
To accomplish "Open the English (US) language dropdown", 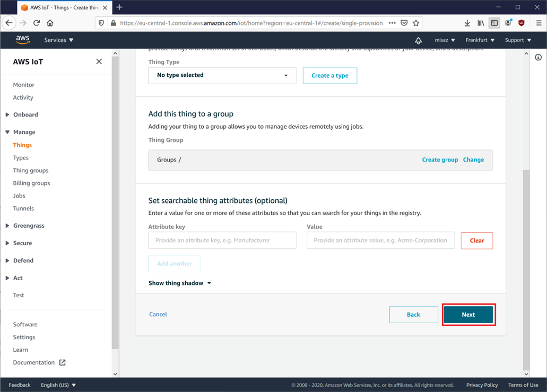I will [58, 385].
